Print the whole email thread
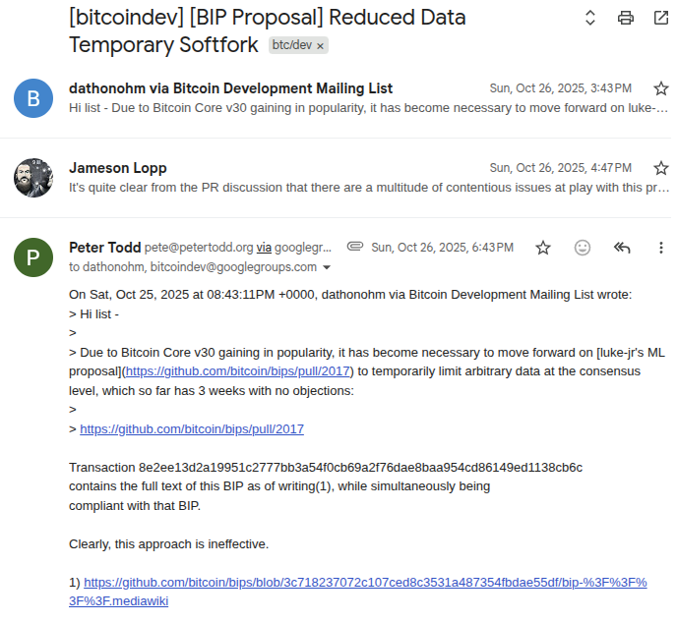Viewport: 677px width, 623px height. pos(626,18)
